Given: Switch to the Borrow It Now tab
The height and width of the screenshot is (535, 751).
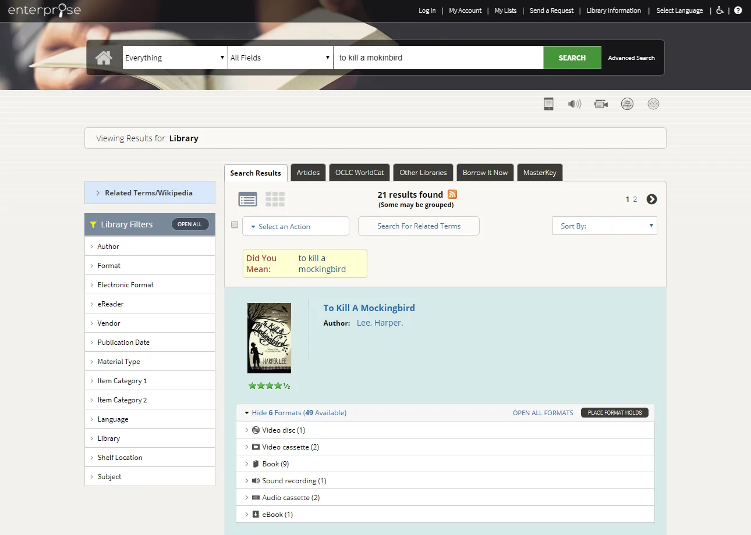Looking at the screenshot, I should 485,173.
